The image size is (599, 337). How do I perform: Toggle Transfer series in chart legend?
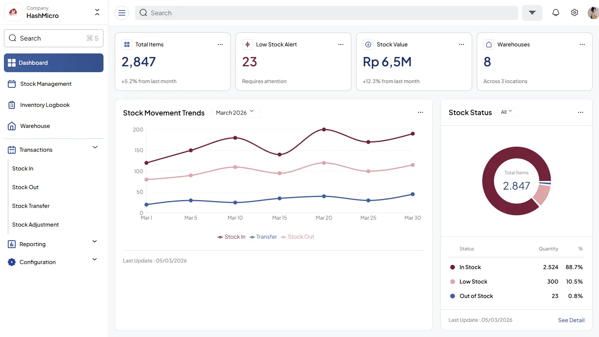[264, 237]
